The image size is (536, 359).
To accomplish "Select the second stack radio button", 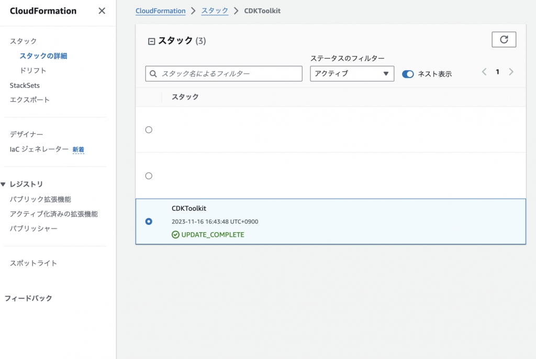I will [149, 176].
